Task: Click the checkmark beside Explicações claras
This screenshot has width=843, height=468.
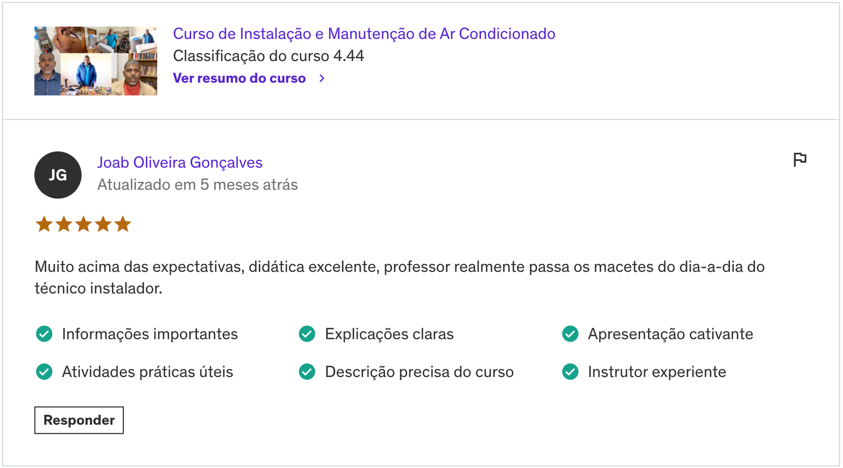Action: click(x=307, y=334)
